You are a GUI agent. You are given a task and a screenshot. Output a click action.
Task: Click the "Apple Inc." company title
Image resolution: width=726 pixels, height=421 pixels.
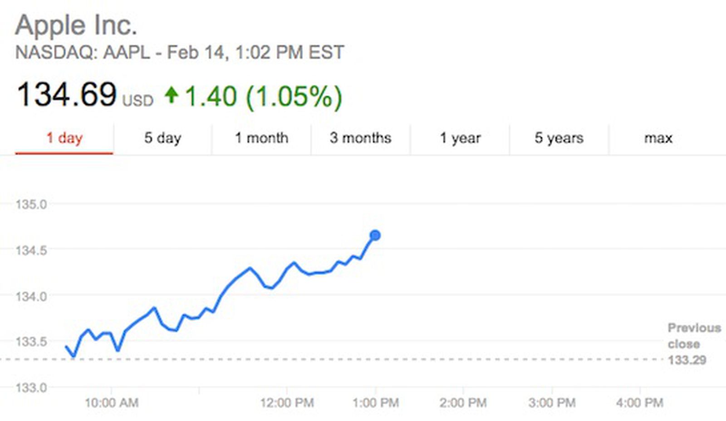pyautogui.click(x=77, y=26)
